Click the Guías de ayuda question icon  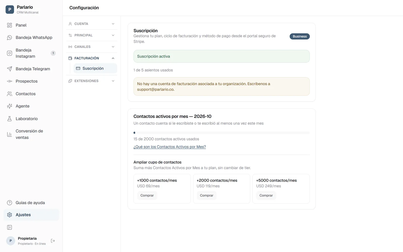[10, 203]
